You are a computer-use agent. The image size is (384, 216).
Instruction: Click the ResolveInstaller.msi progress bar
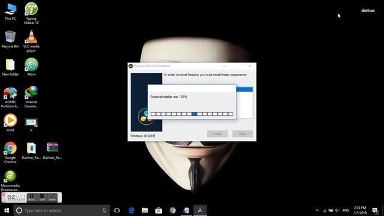pos(192,114)
